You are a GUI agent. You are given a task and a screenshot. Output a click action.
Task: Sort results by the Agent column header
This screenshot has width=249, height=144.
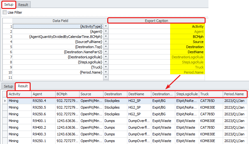(43, 94)
